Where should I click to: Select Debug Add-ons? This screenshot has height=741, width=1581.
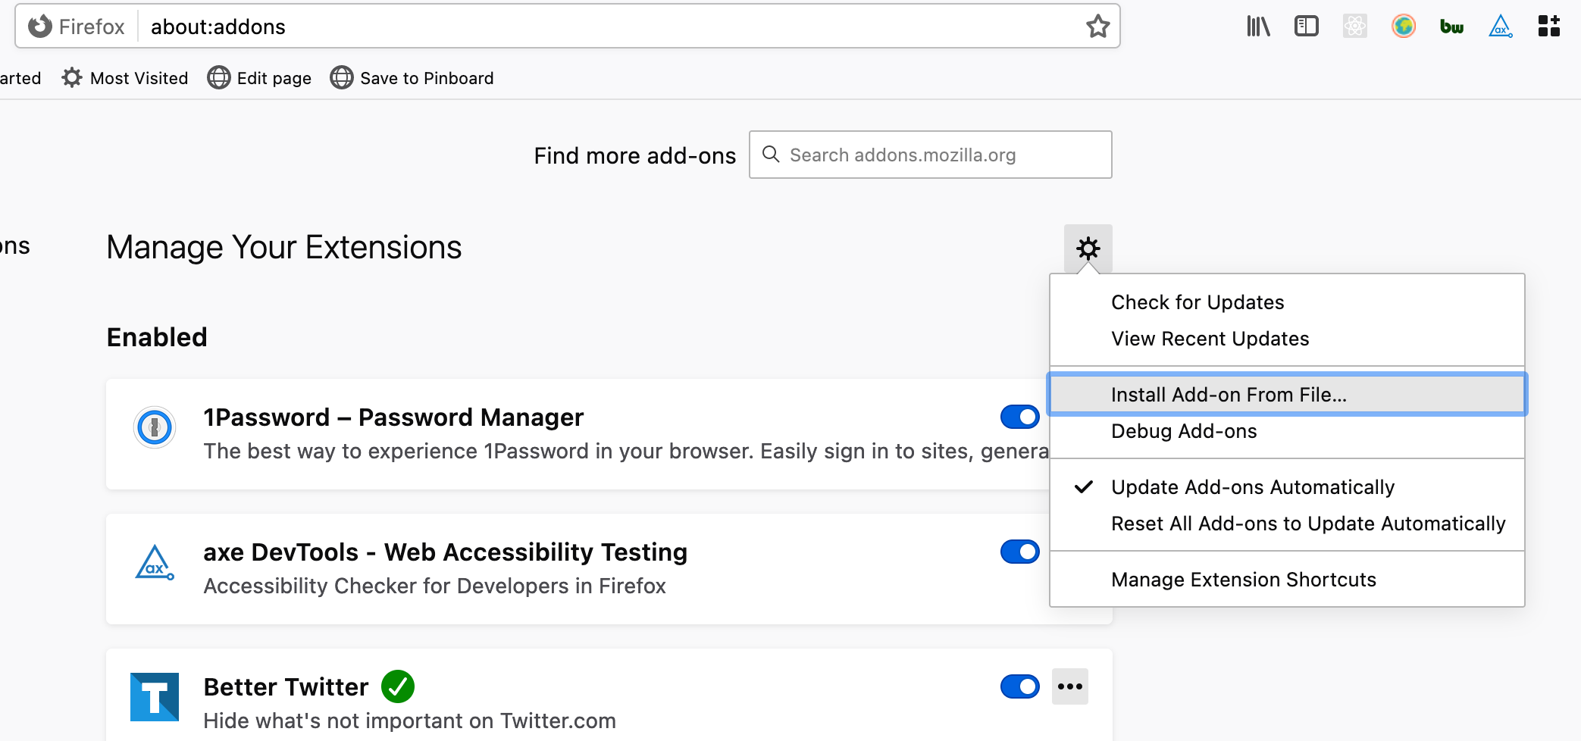(x=1287, y=431)
